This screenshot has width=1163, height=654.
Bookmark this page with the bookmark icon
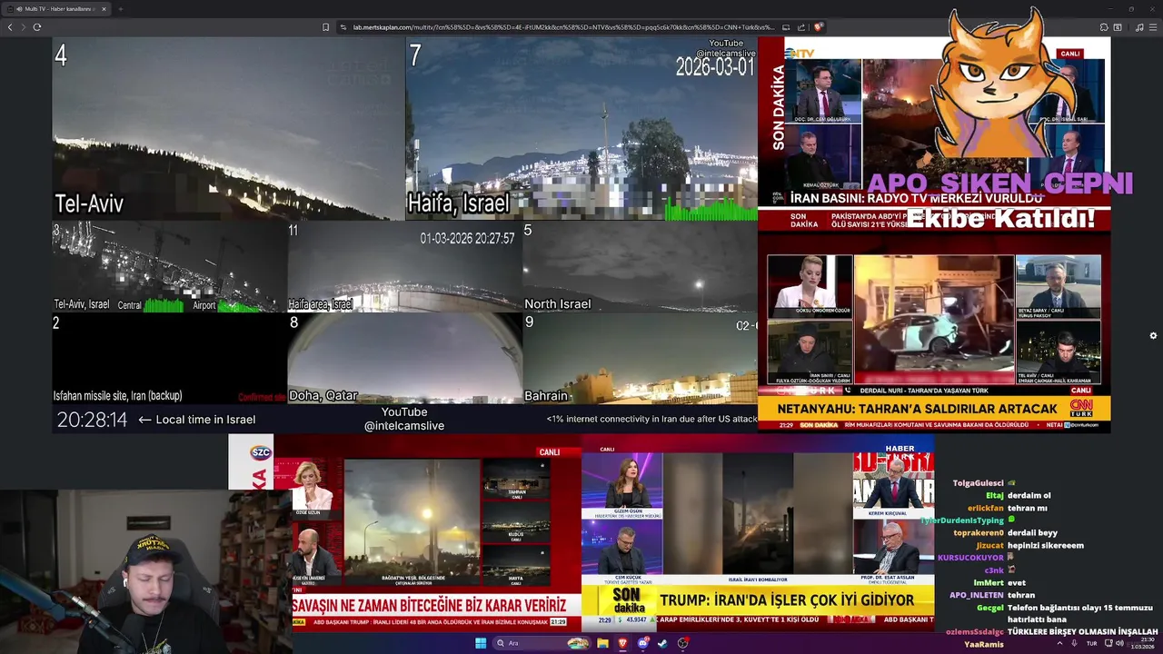[x=325, y=27]
